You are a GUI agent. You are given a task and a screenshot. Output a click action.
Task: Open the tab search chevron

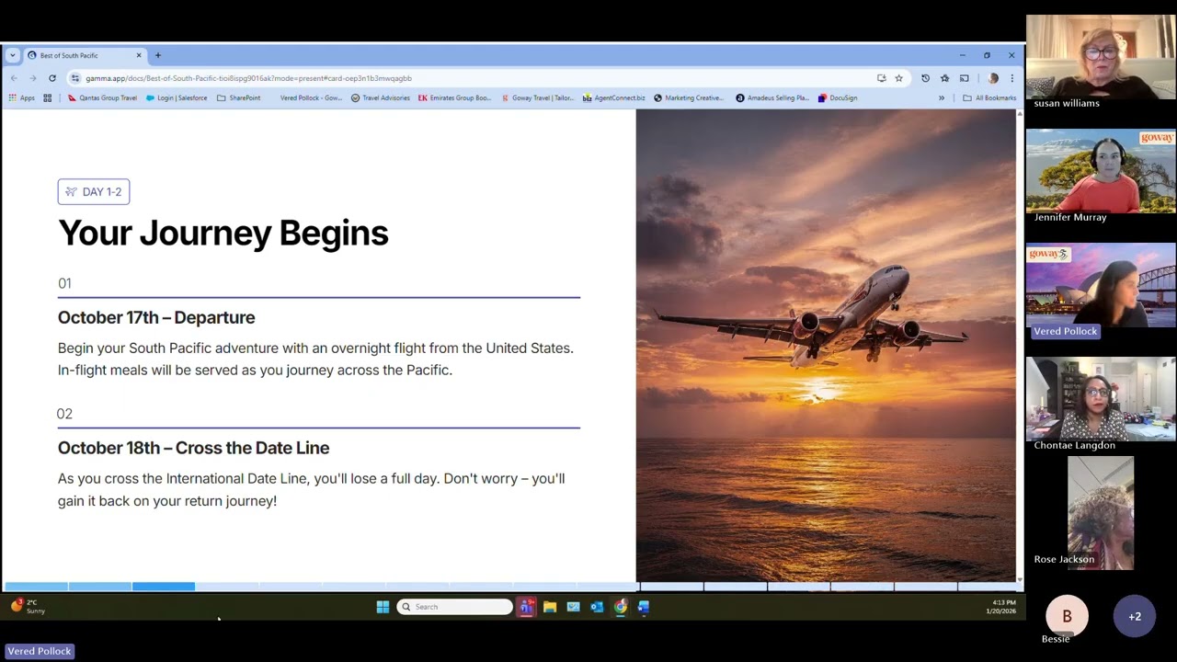coord(12,55)
